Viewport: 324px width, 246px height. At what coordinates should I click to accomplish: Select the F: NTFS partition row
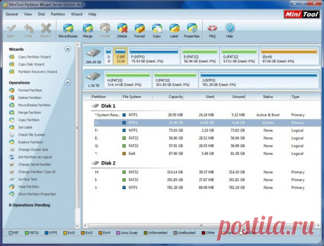[x=207, y=130]
